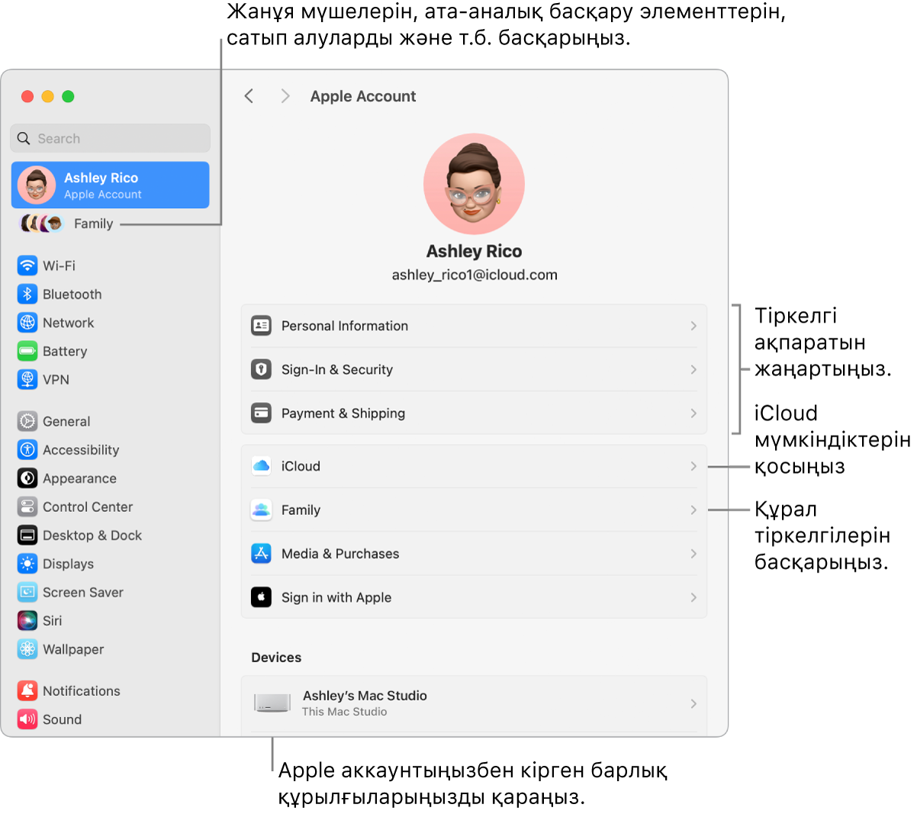917x814 pixels.
Task: Select the Accessibility label in sidebar
Action: click(81, 450)
